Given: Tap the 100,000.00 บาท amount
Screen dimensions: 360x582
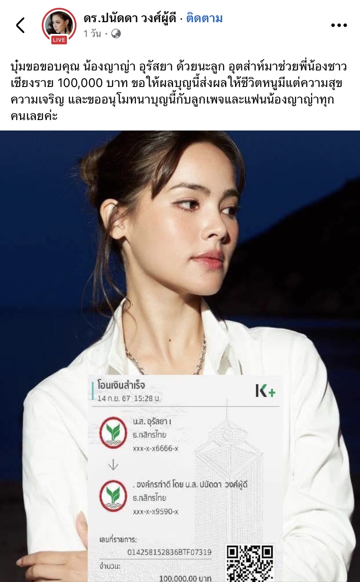Looking at the screenshot, I should point(186,579).
